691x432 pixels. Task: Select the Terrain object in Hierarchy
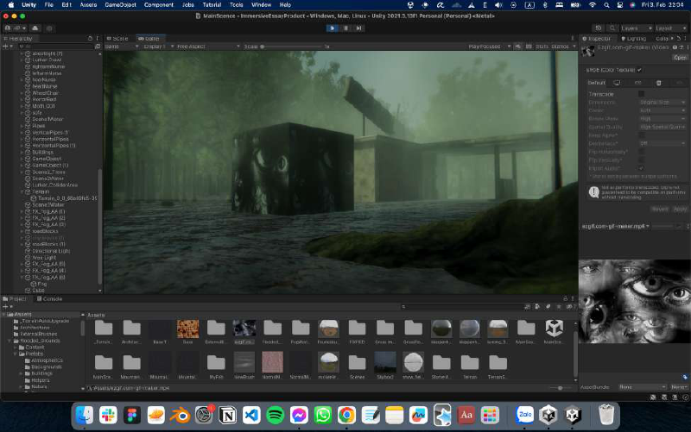42,191
